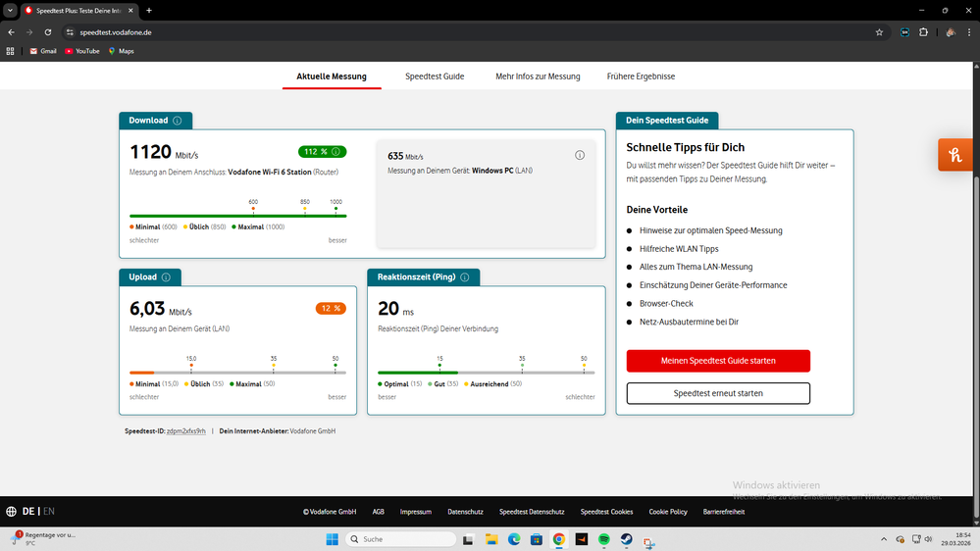Open Task View on taskbar

468,539
